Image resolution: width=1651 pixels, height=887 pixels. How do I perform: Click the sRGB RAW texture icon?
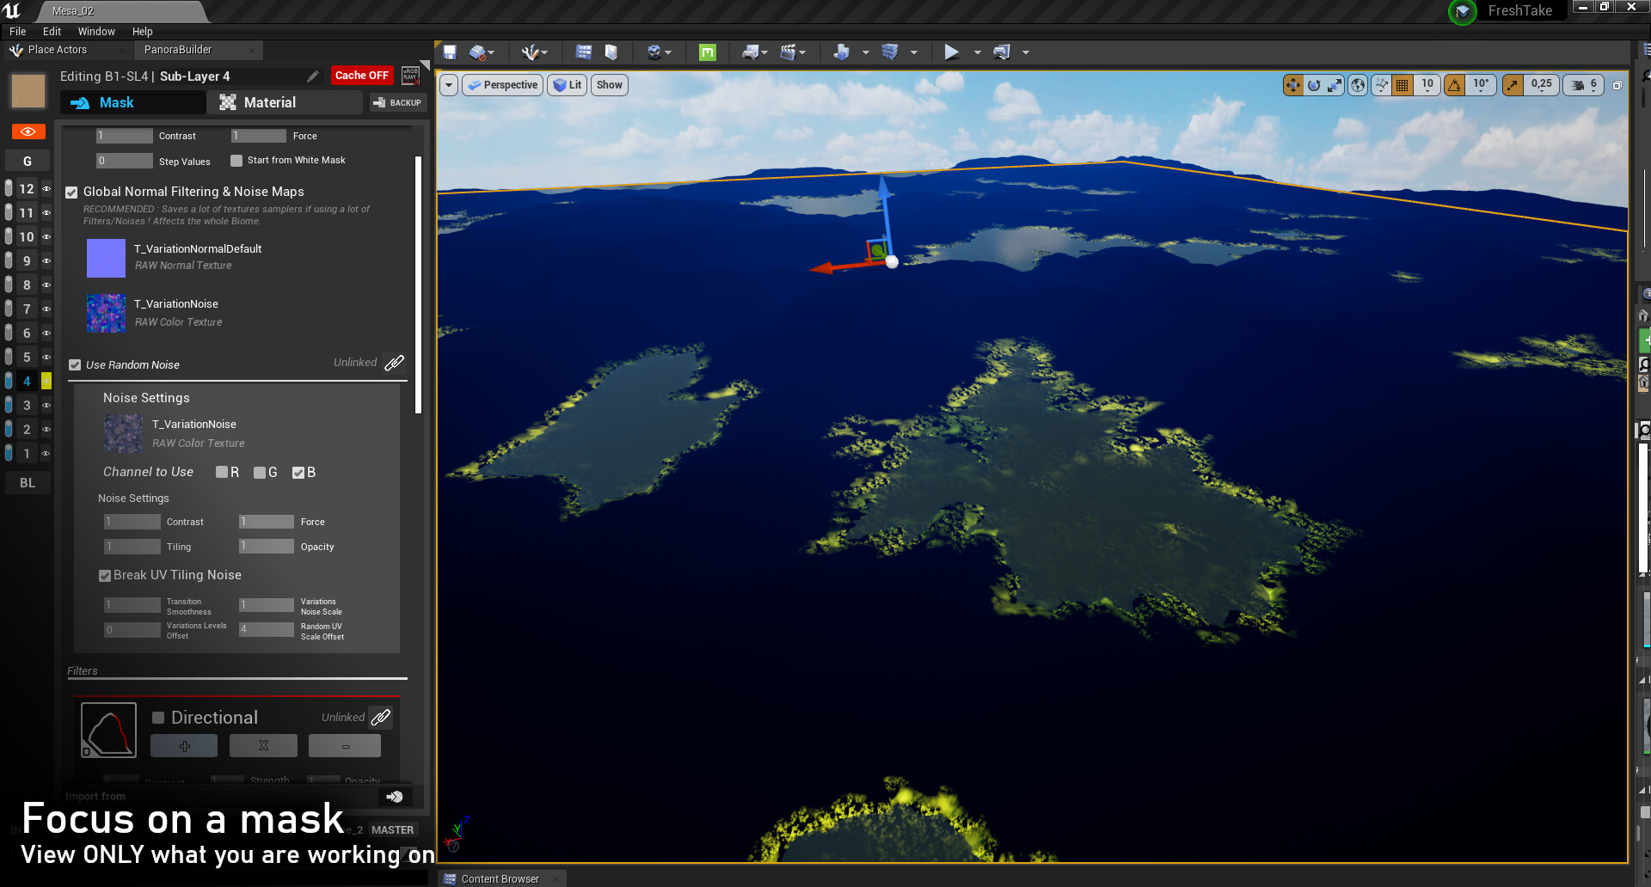point(410,76)
